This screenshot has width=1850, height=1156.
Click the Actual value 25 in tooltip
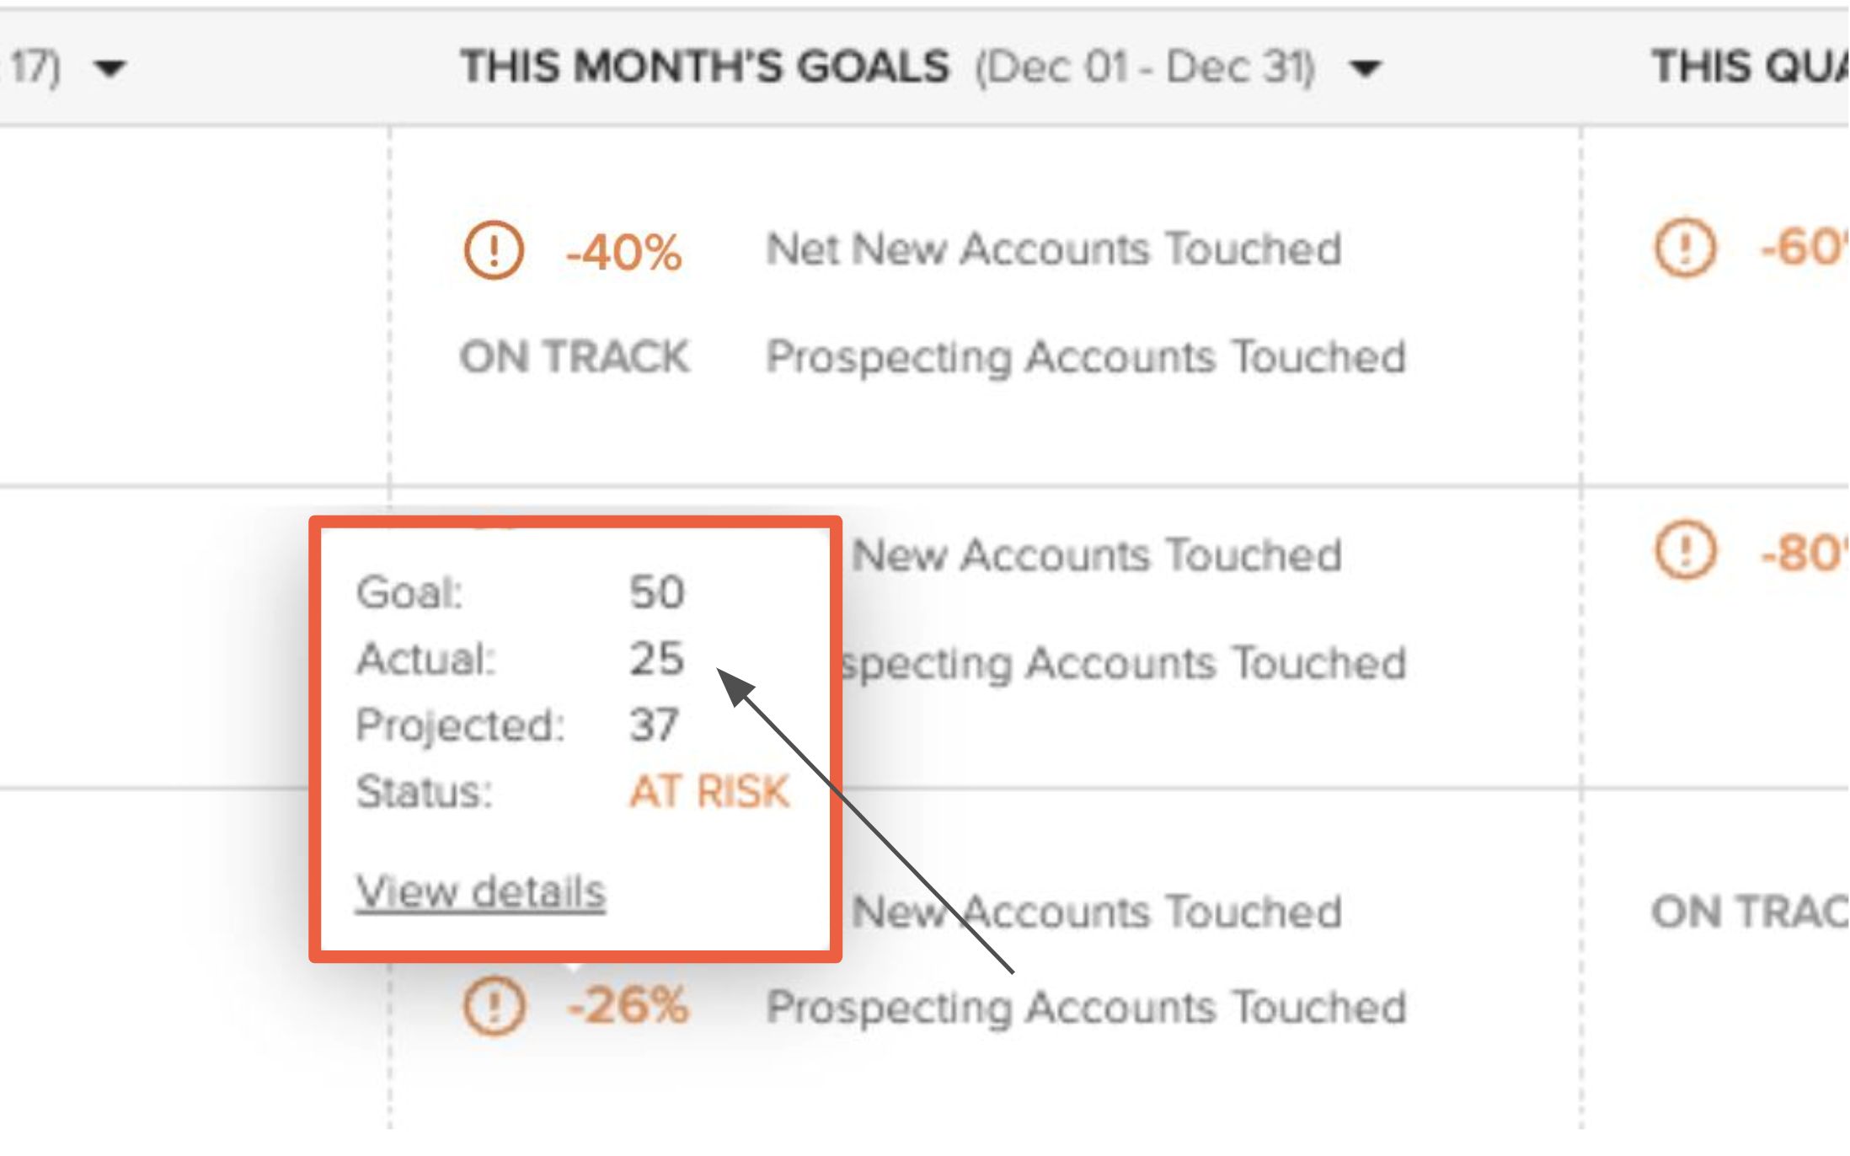[x=656, y=658]
